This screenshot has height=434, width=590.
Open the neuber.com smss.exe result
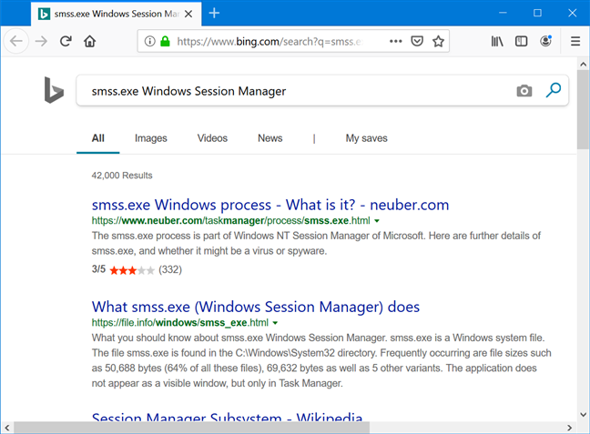(270, 205)
